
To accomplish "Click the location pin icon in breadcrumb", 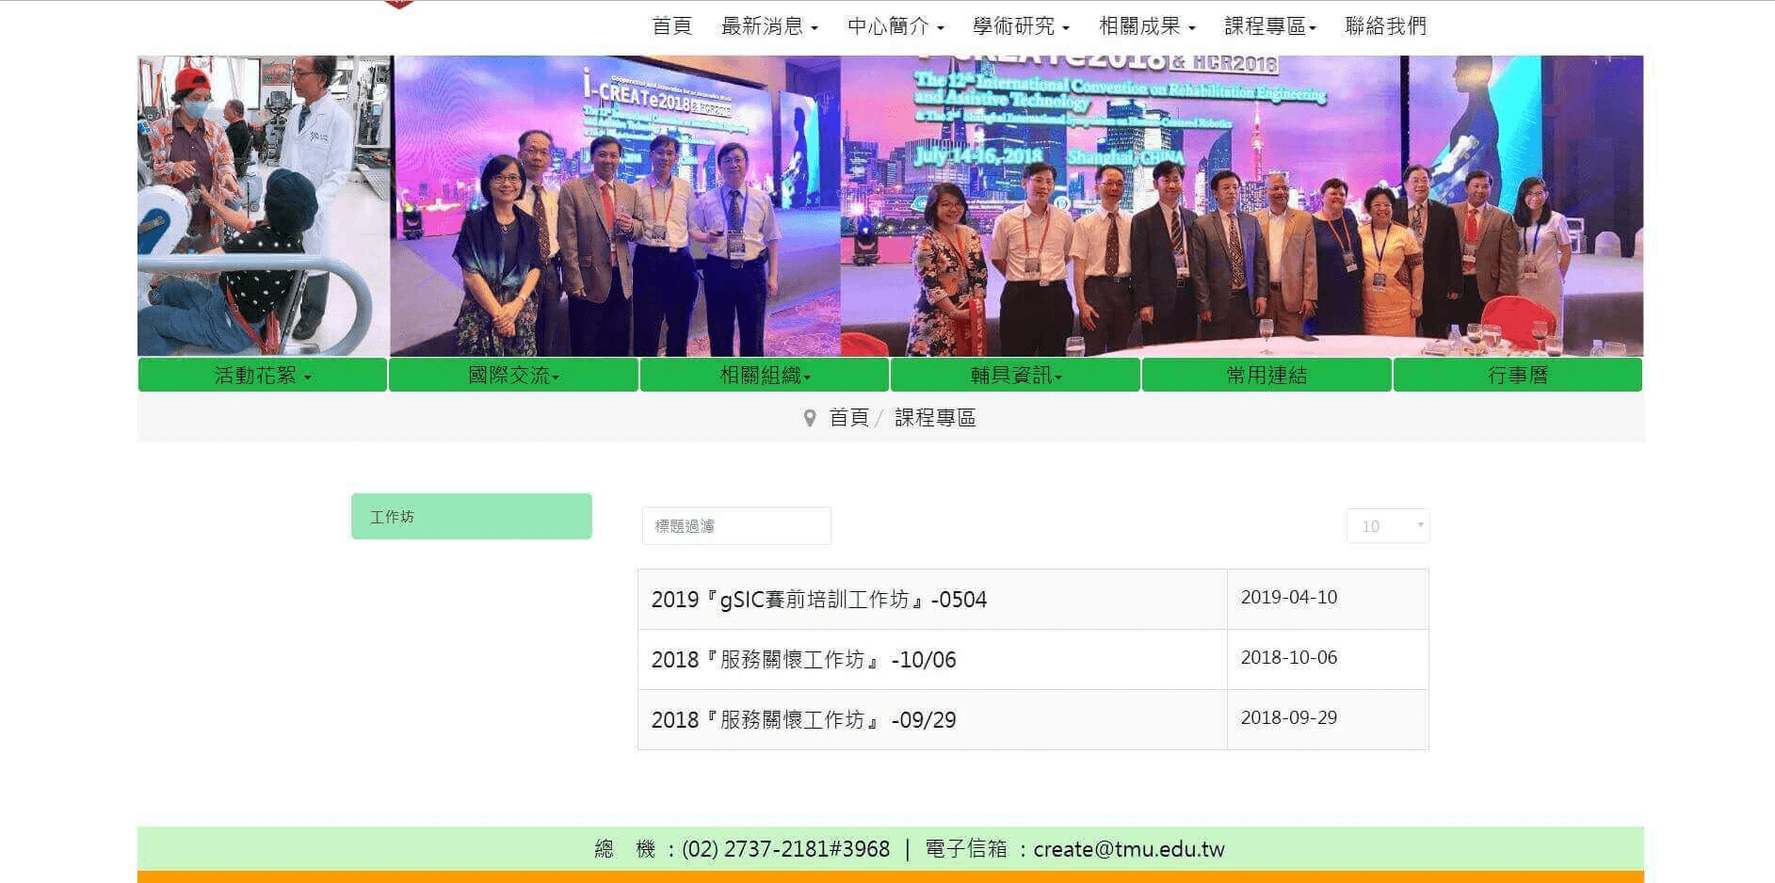I will coord(809,418).
